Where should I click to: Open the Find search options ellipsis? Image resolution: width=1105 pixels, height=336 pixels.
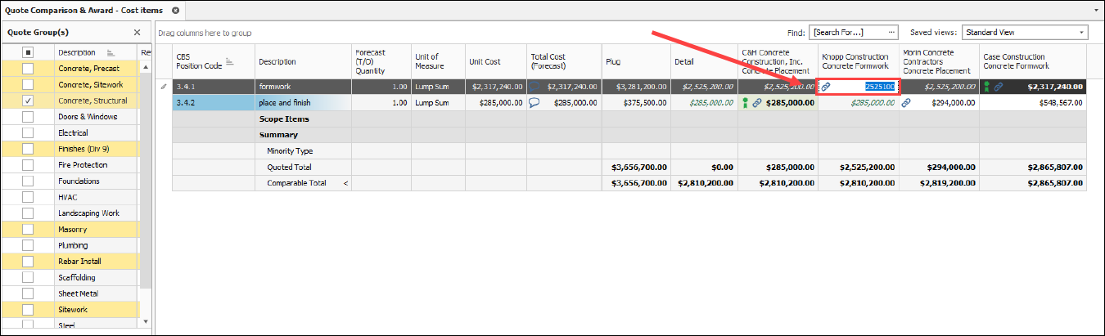tap(891, 33)
